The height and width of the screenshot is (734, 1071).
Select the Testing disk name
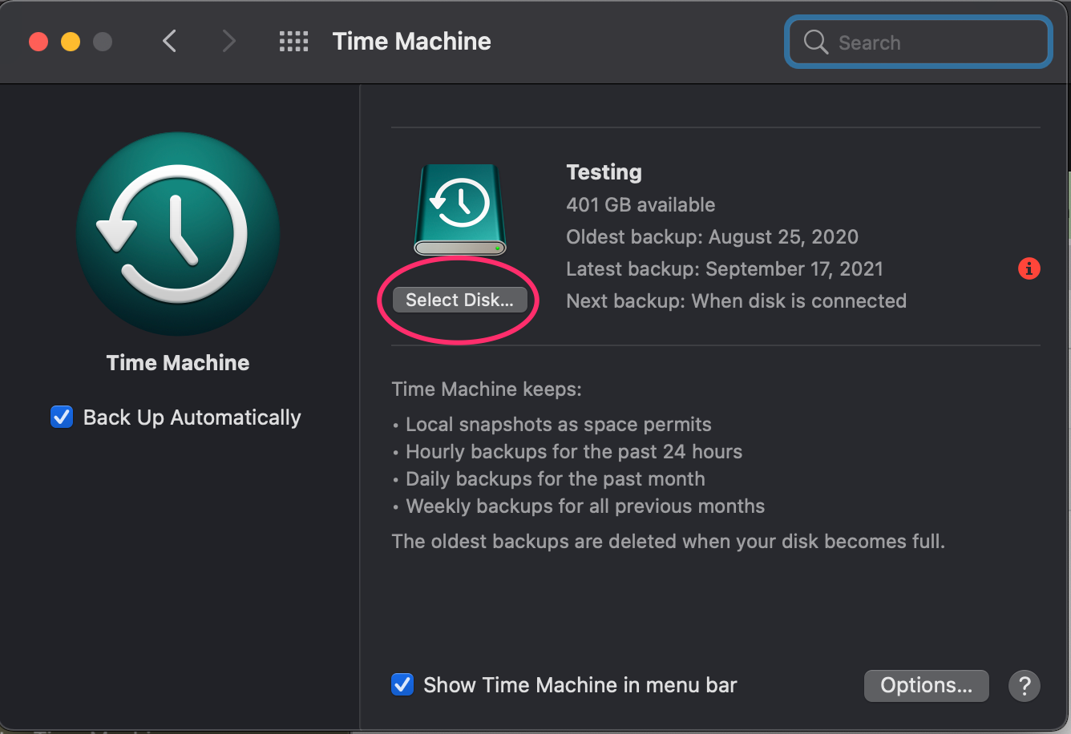click(604, 172)
